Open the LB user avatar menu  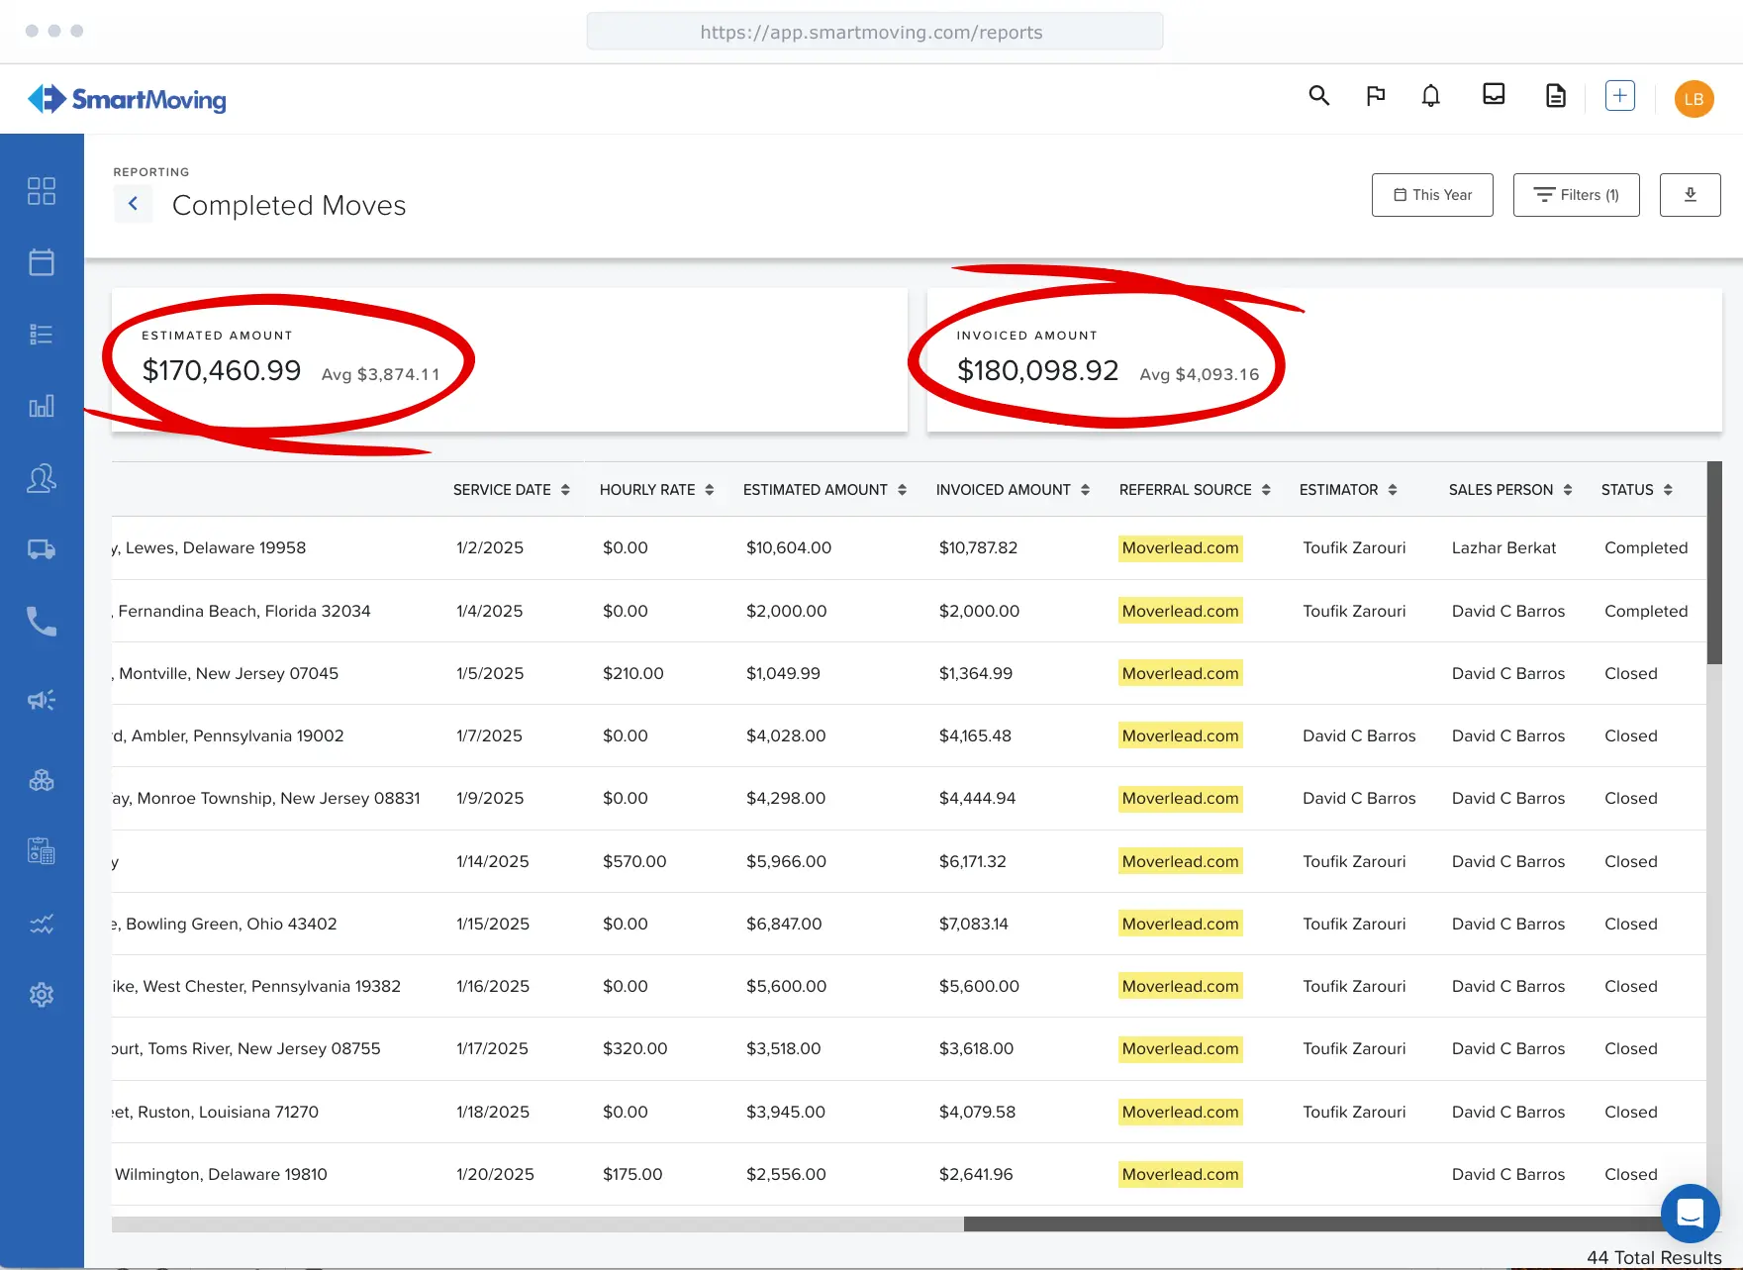[x=1694, y=99]
